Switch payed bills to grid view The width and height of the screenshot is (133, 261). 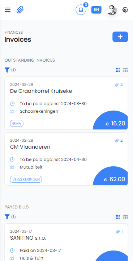[x=117, y=217]
